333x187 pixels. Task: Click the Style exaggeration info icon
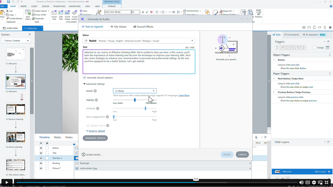coord(107,117)
